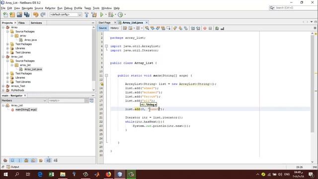
Task: Open the default config combo box
Action: (66, 14)
